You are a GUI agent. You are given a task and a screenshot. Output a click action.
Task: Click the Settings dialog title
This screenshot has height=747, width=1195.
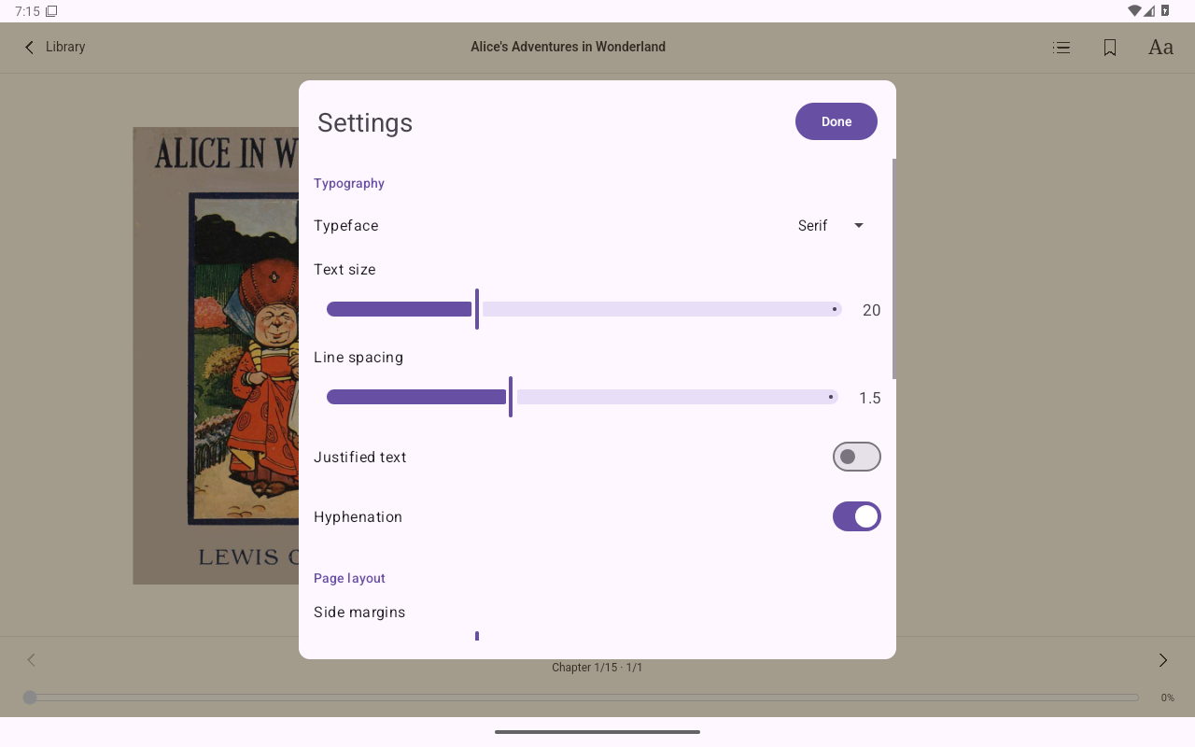[365, 122]
